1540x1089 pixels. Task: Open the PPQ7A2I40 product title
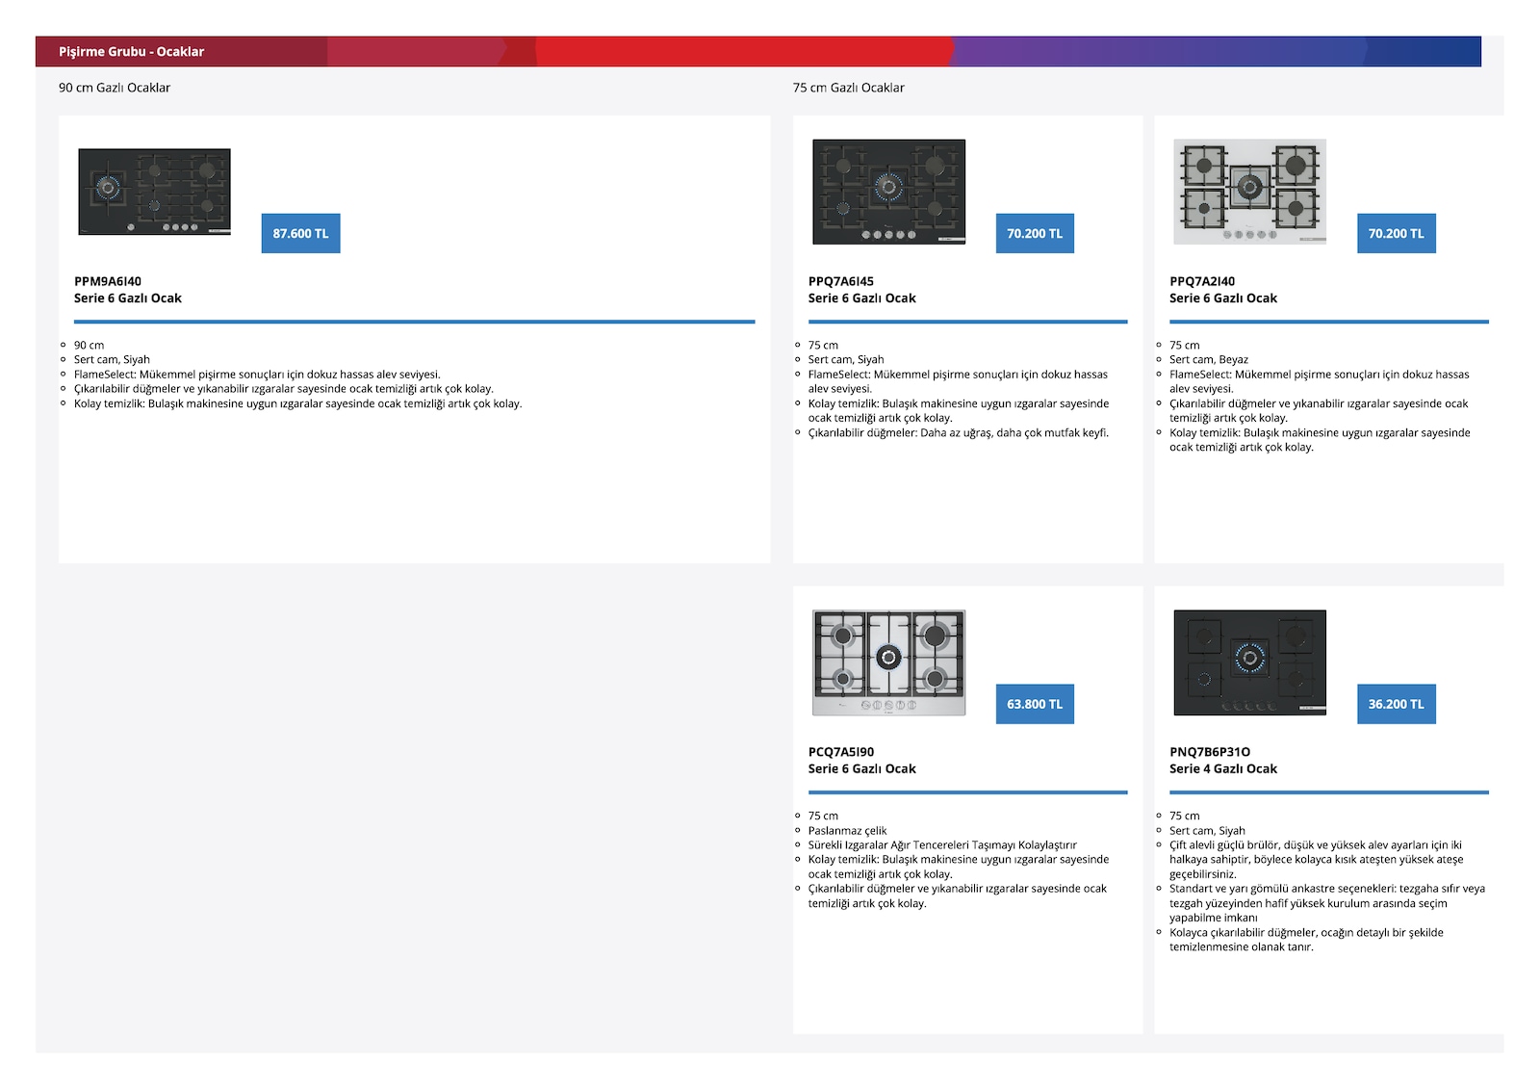pyautogui.click(x=1223, y=290)
